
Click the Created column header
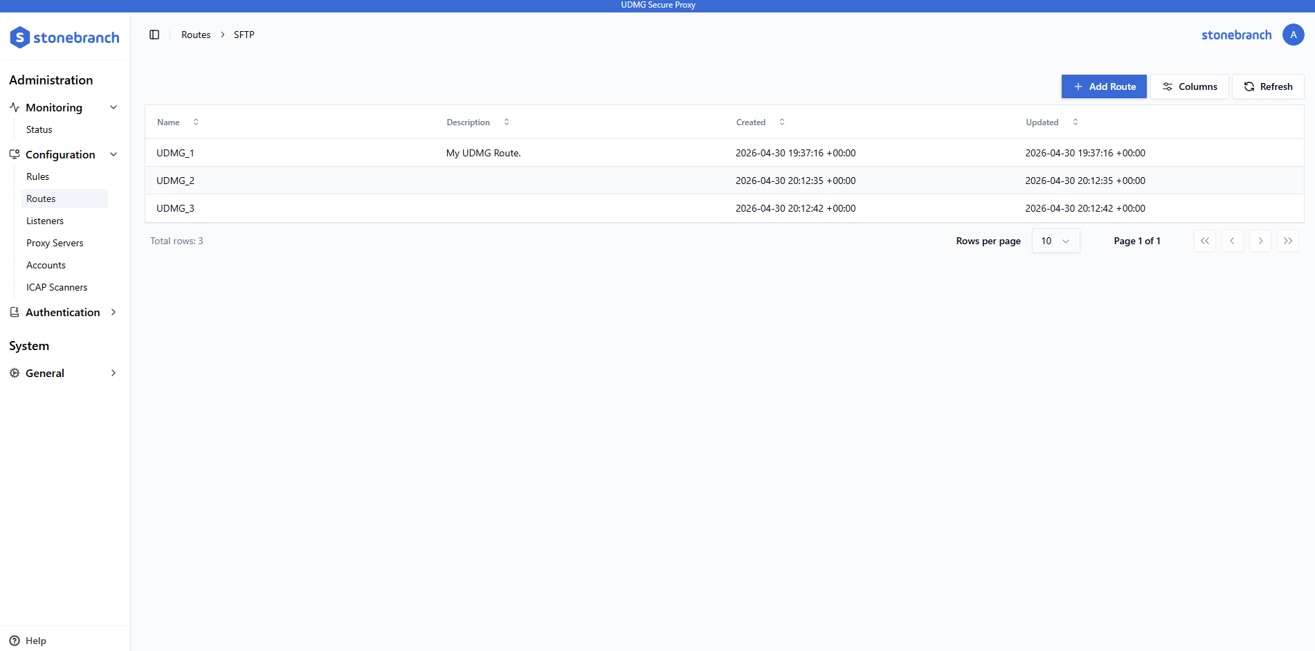(751, 122)
